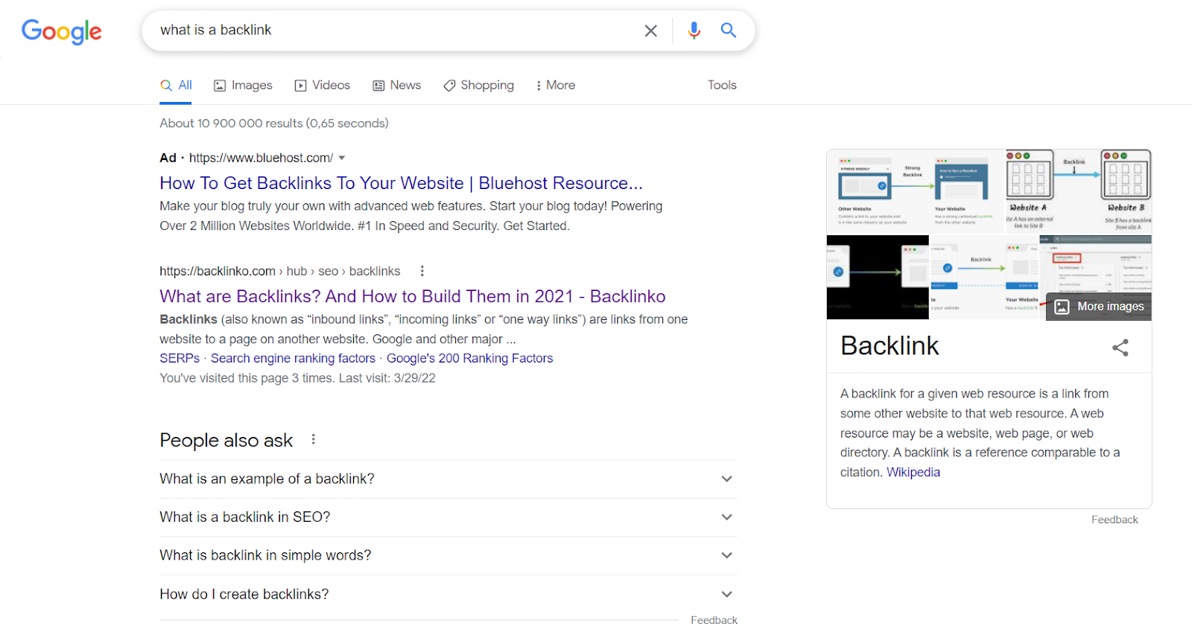Click the More images button
1192x626 pixels.
[1099, 307]
